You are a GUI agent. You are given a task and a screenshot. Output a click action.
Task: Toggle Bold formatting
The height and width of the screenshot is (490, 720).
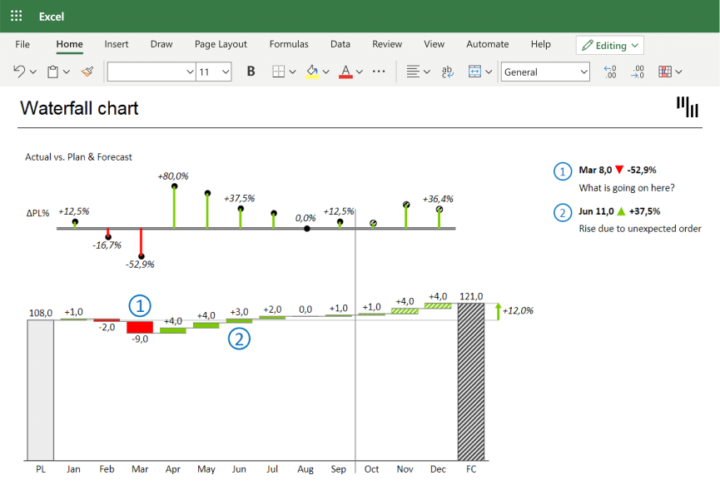[251, 72]
